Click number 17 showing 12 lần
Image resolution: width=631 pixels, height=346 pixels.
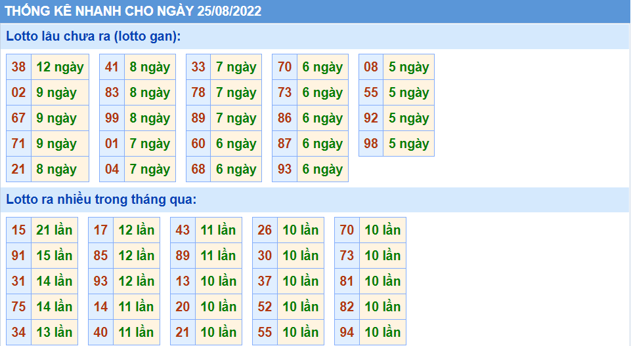tap(100, 230)
